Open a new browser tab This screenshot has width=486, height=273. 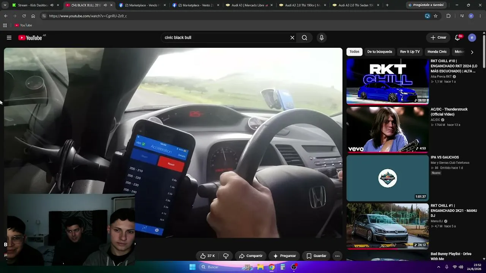[387, 5]
